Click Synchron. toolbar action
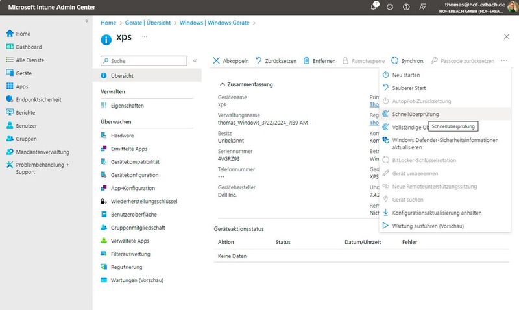This screenshot has width=519, height=310. (x=408, y=61)
